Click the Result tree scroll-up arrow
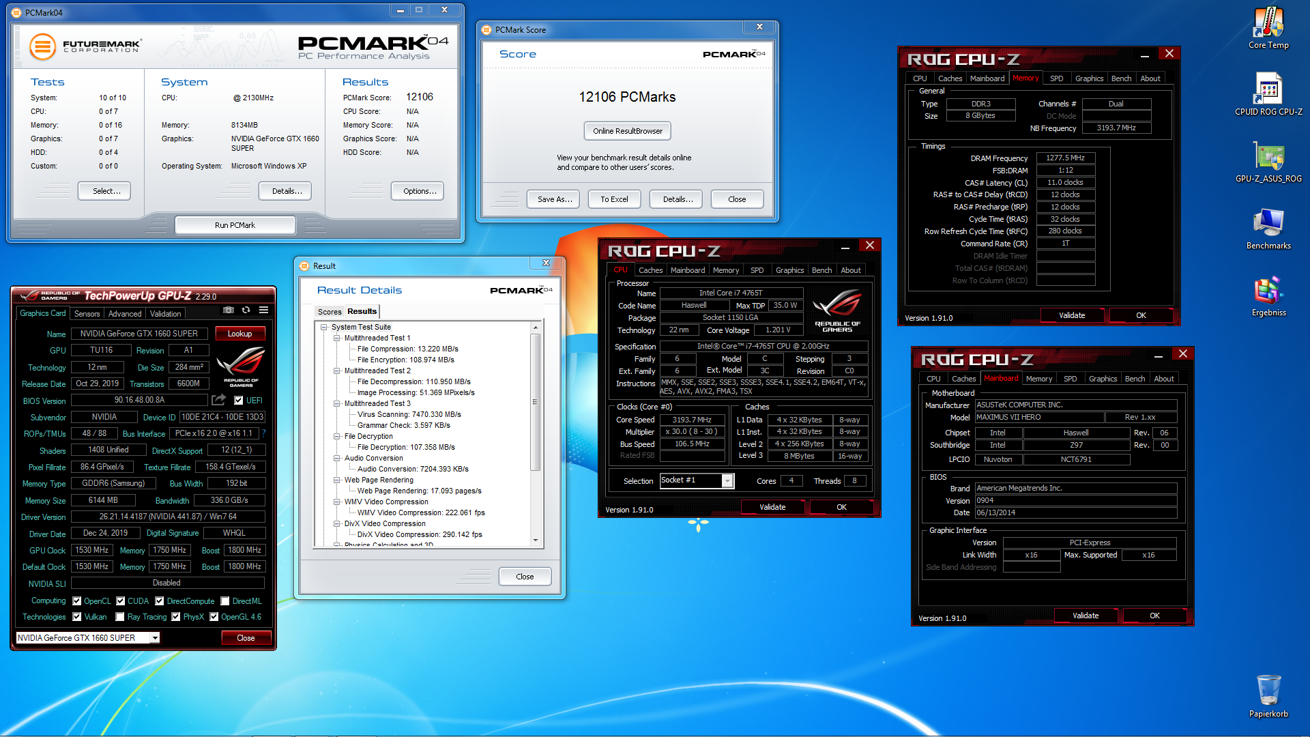This screenshot has width=1310, height=737. pyautogui.click(x=535, y=328)
